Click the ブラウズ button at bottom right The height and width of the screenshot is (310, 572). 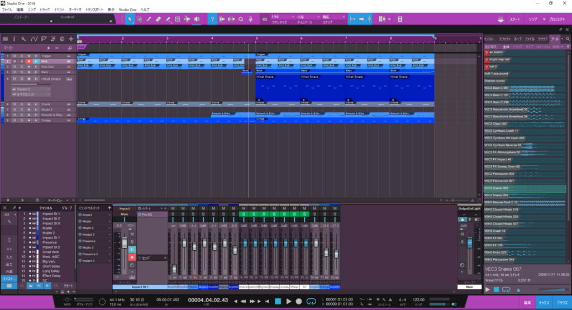click(562, 303)
